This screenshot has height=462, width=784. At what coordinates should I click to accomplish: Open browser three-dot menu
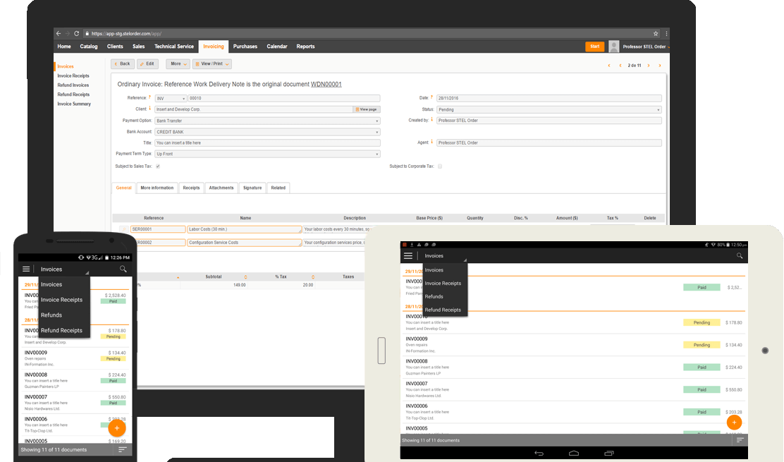pyautogui.click(x=666, y=33)
